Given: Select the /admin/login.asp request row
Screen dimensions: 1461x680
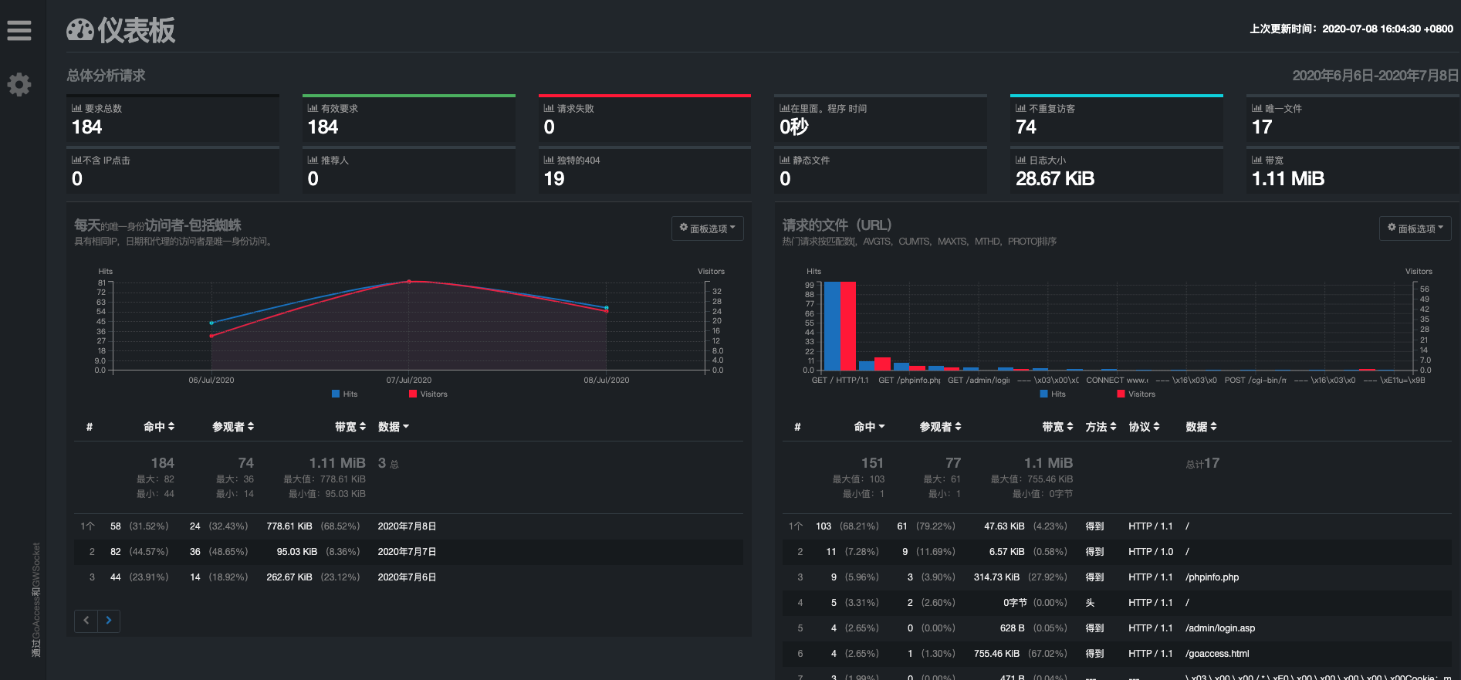Looking at the screenshot, I should coord(1117,628).
